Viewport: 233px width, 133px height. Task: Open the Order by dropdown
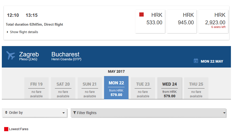click(x=35, y=113)
